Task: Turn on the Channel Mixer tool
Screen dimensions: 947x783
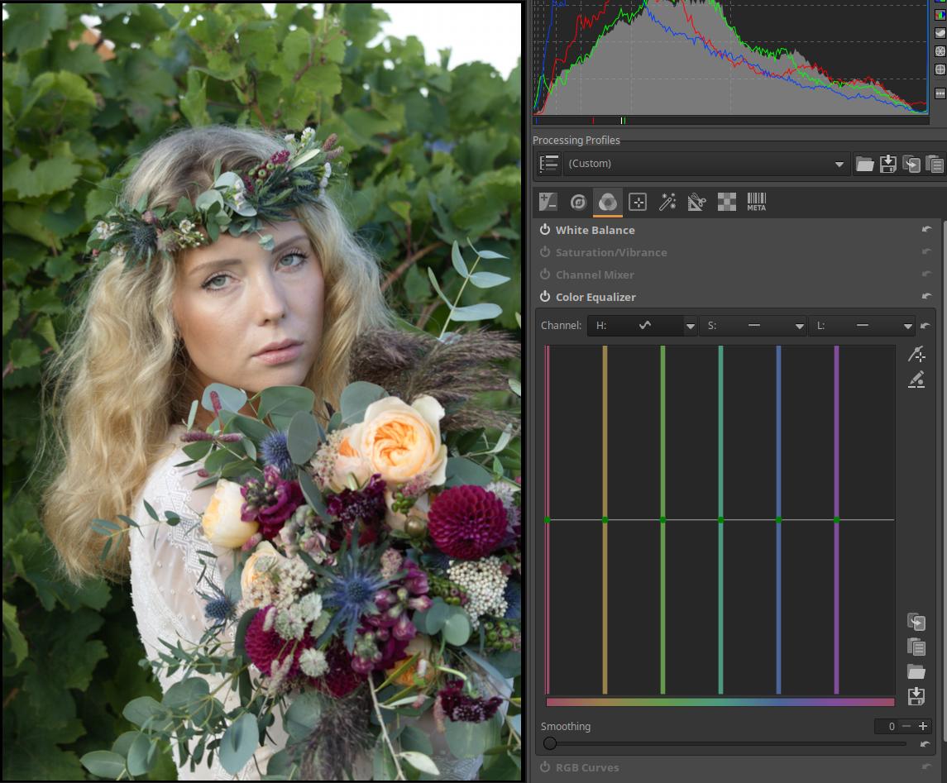Action: (545, 275)
